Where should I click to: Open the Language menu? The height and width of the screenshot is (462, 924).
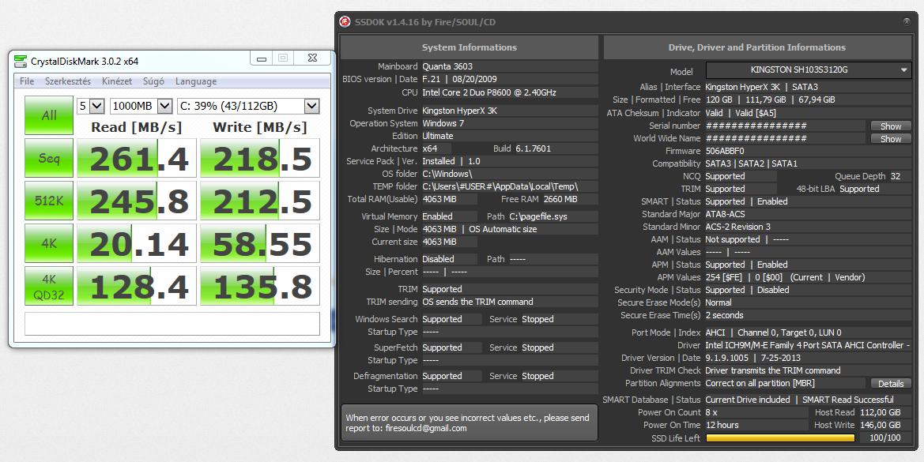click(x=196, y=81)
